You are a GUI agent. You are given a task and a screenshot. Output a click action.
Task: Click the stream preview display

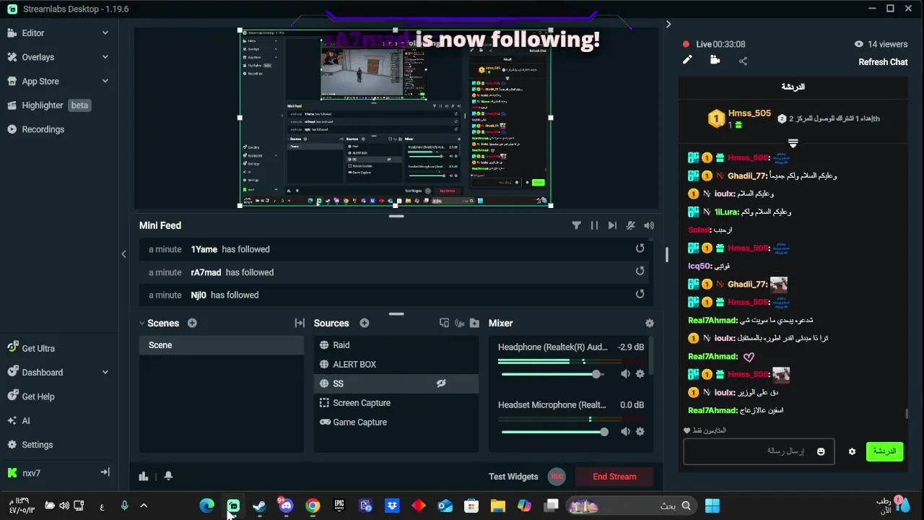(x=396, y=118)
